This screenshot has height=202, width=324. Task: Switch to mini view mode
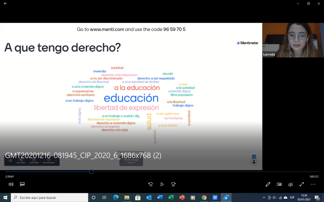pyautogui.click(x=279, y=184)
